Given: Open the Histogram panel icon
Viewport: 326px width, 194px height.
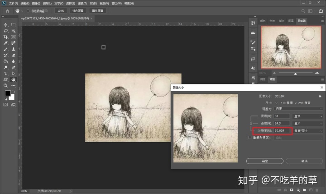Looking at the screenshot, I should 253,33.
